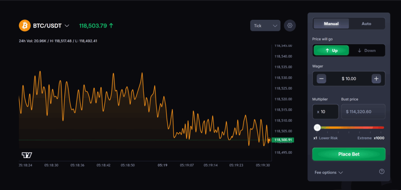The height and width of the screenshot is (190, 401).
Task: Click the 118,495.00 price axis label
Action: (283, 152)
